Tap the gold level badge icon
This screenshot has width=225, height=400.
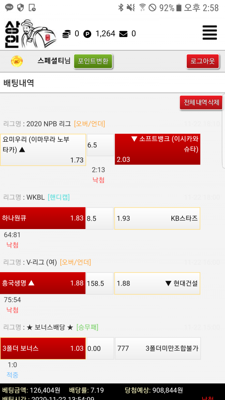click(x=17, y=61)
